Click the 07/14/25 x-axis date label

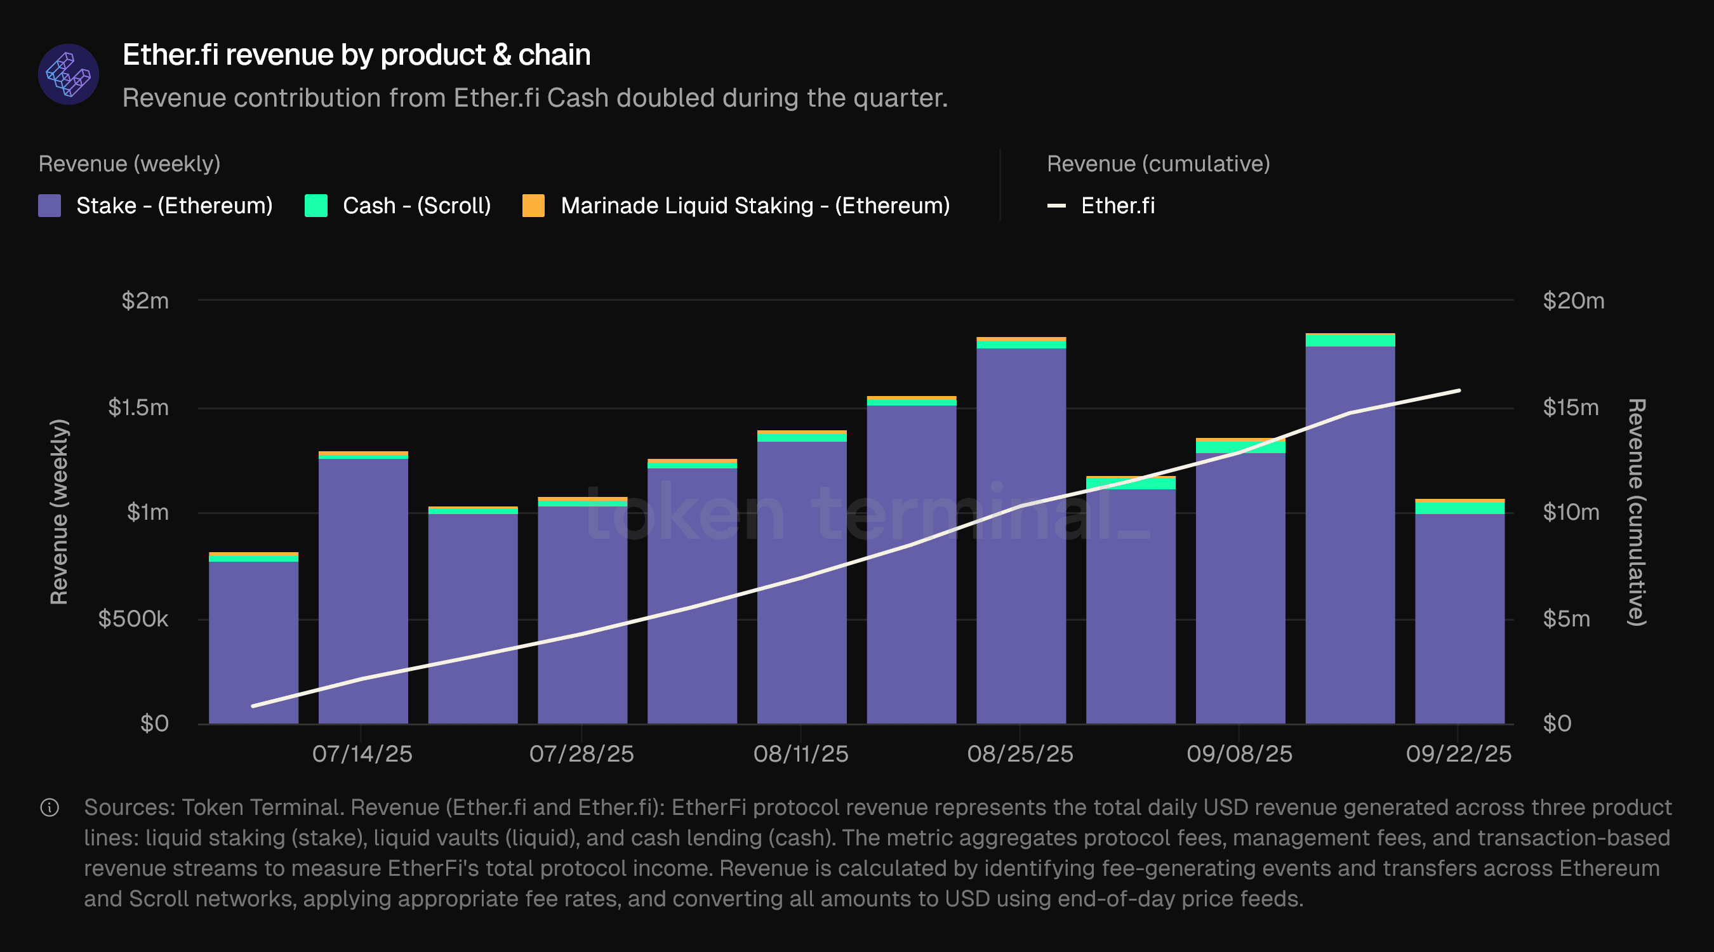pos(362,754)
